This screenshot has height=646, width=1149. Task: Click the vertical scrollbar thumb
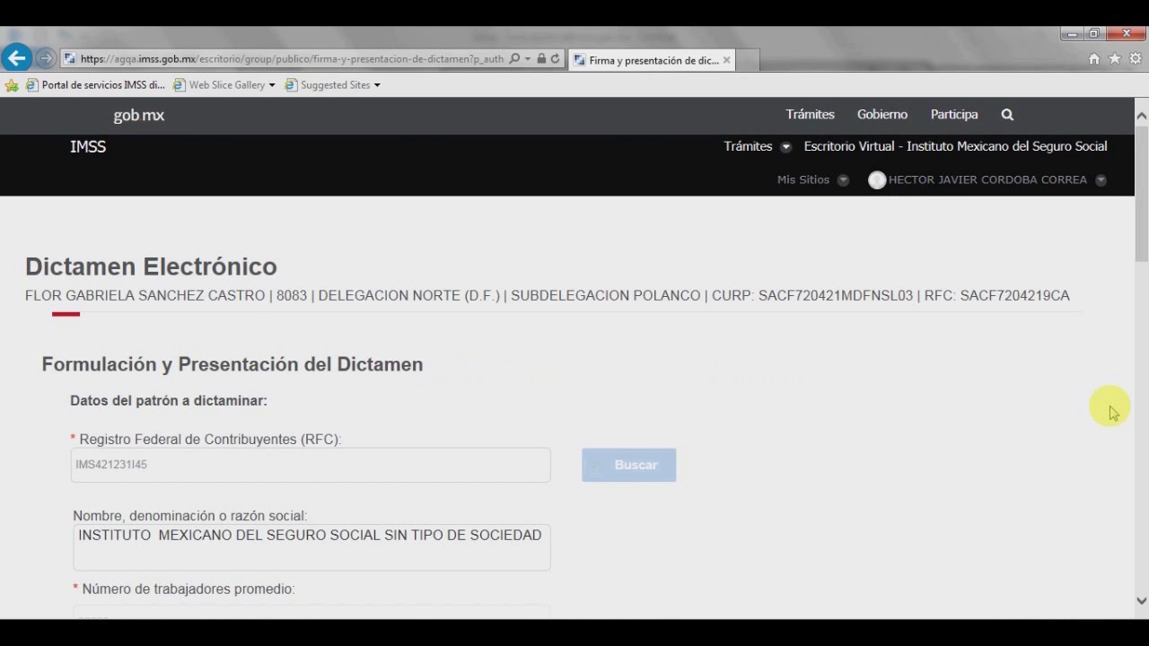(1142, 193)
